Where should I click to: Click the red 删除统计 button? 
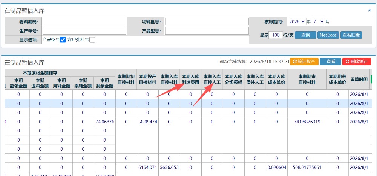(x=357, y=62)
